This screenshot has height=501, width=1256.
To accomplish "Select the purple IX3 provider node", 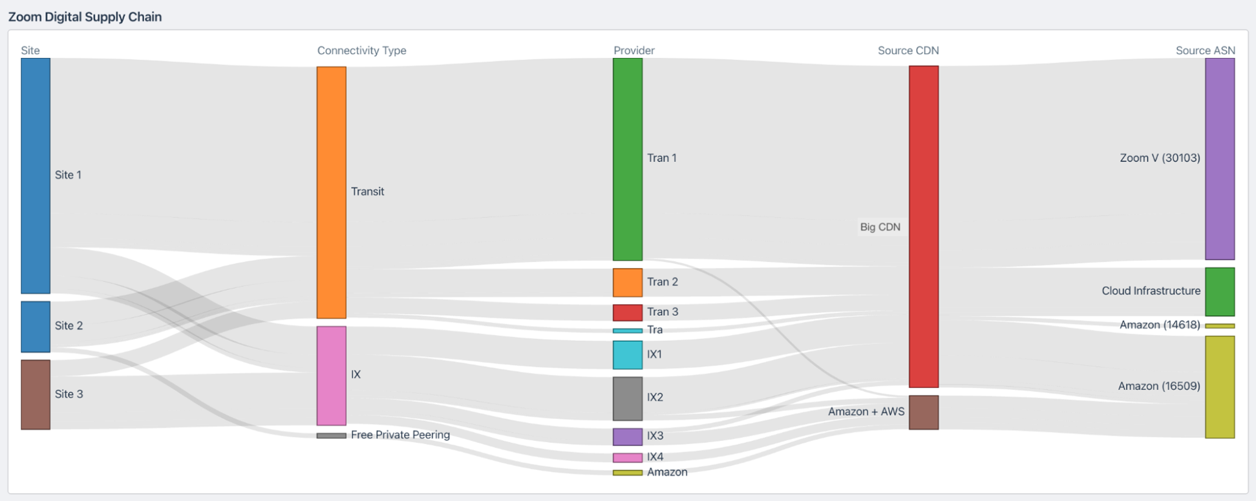I will point(628,437).
